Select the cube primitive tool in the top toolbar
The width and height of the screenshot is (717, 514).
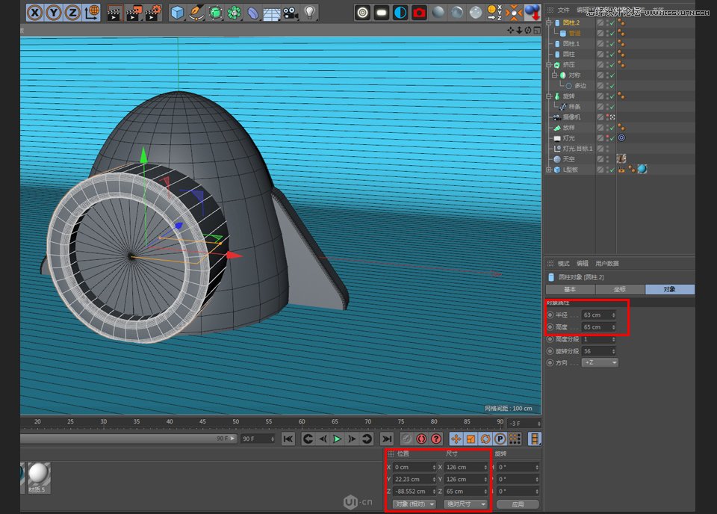pyautogui.click(x=177, y=12)
